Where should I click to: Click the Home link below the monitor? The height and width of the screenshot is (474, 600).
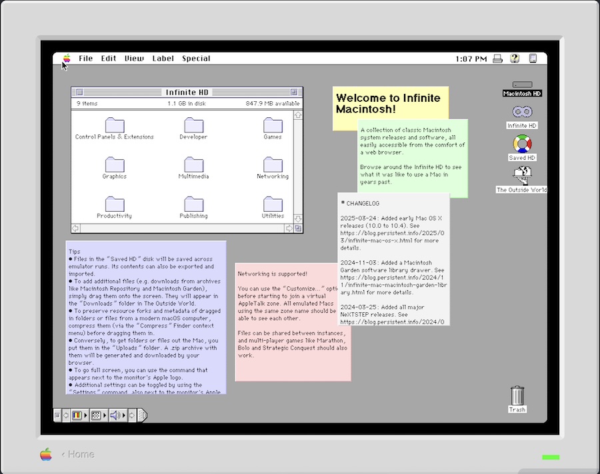pos(78,454)
